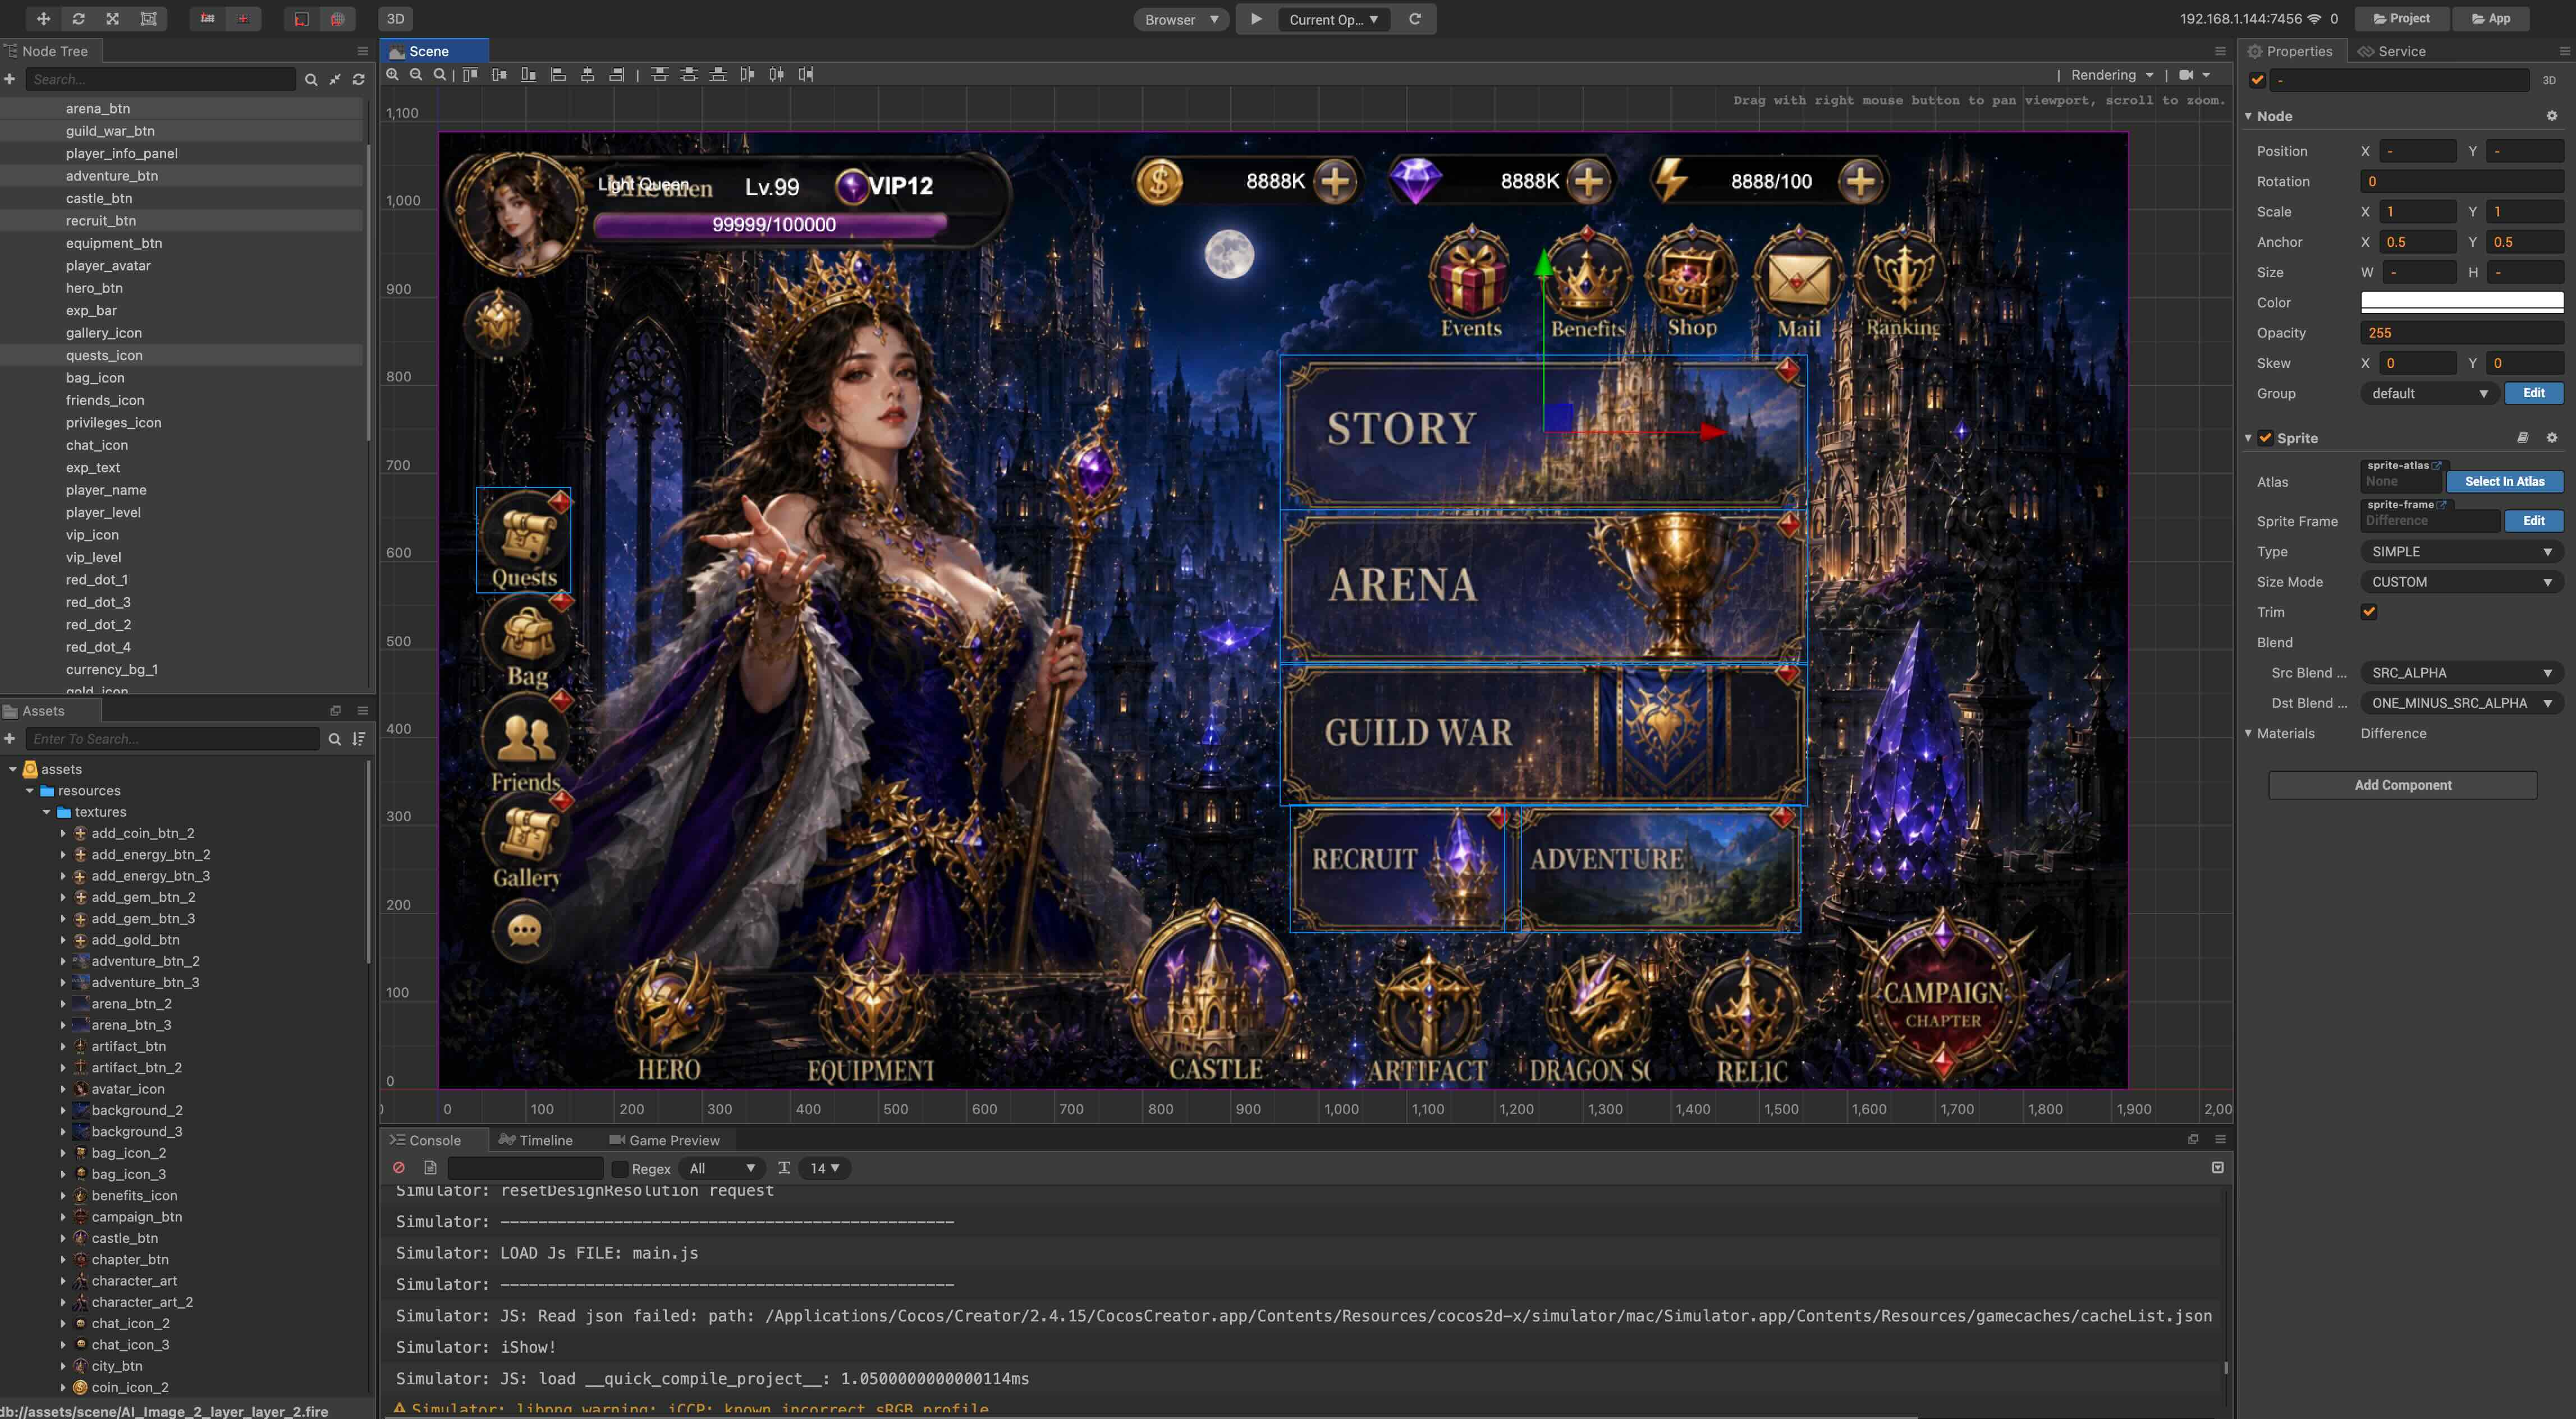
Task: Click the Node section gear icon
Action: click(x=2552, y=116)
